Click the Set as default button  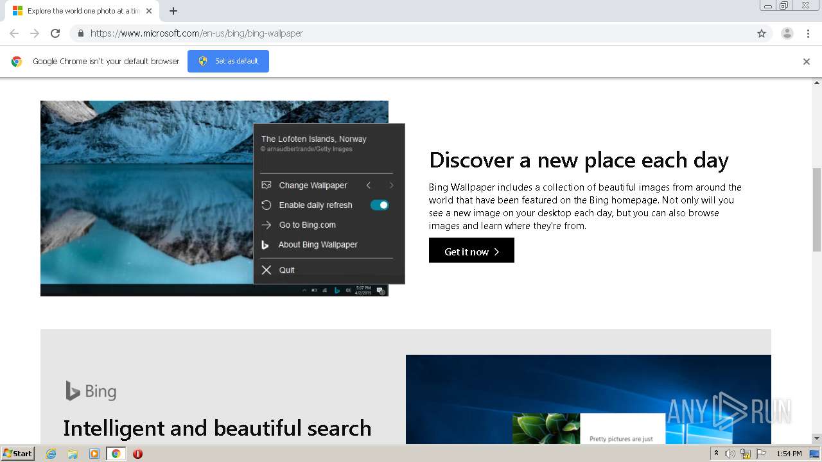[x=228, y=61]
